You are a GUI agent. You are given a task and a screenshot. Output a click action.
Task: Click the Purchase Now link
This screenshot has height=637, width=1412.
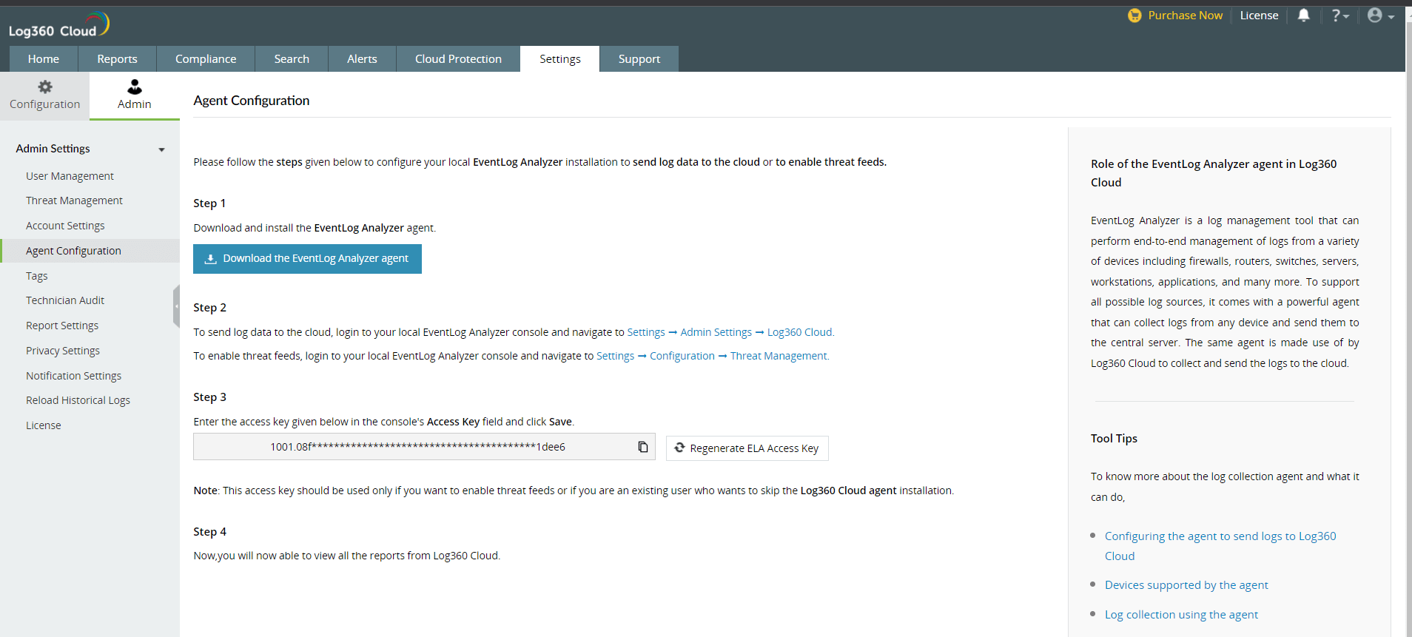click(1185, 16)
